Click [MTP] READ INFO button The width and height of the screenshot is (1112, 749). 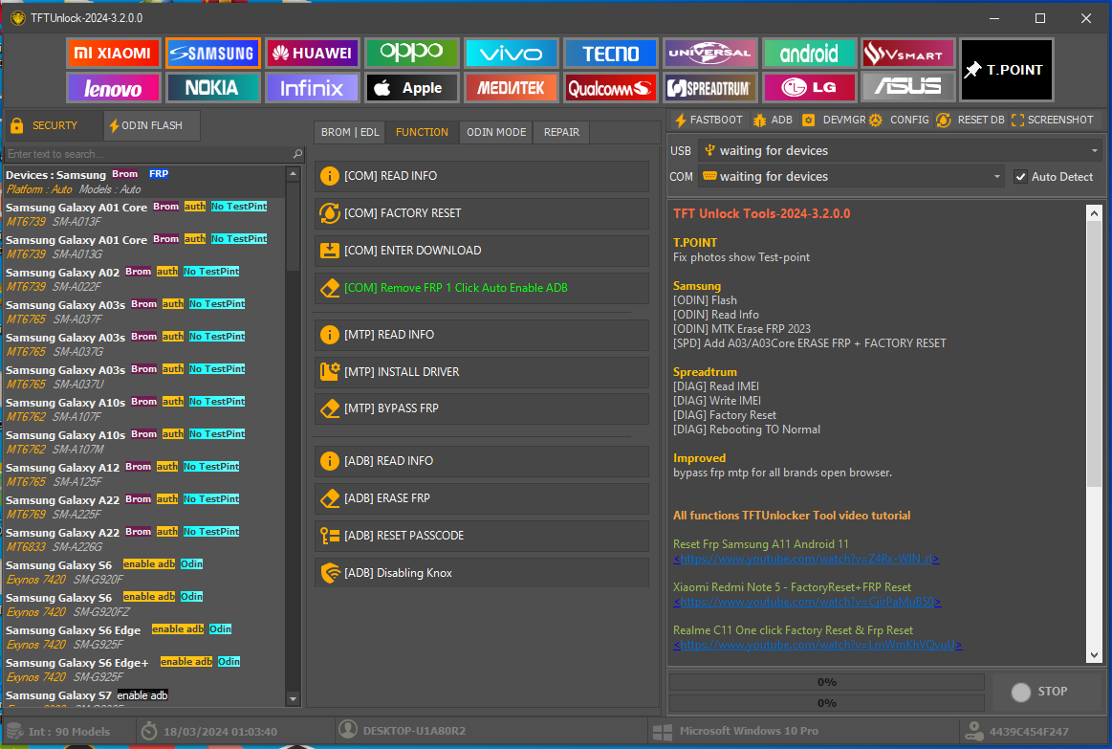(x=482, y=335)
